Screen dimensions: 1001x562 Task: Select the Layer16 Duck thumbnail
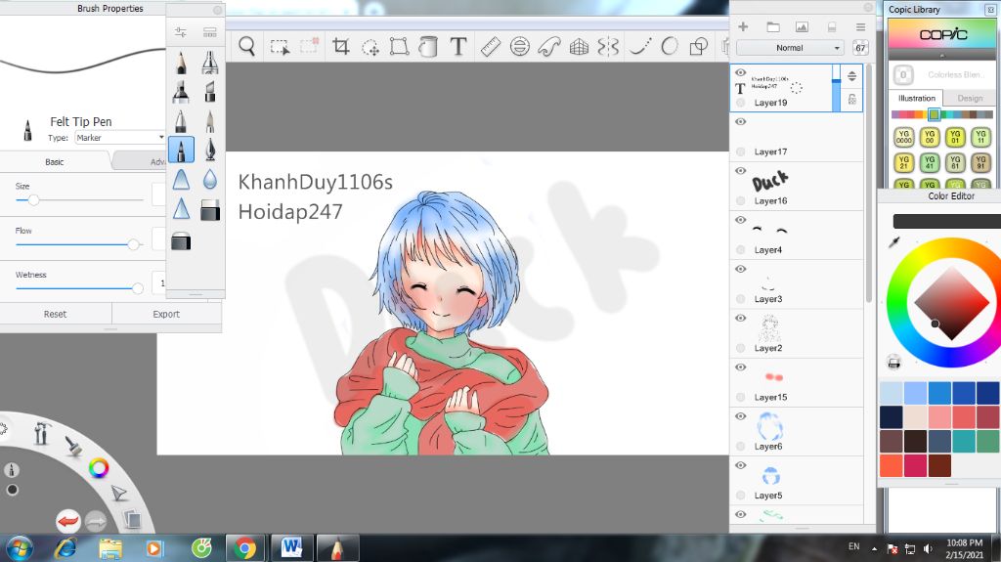tap(770, 182)
